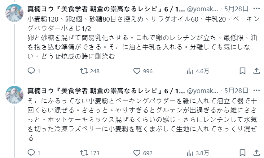Reply to the tweet with 173 reposts
The height and width of the screenshot is (158, 264).
pyautogui.click(x=31, y=153)
